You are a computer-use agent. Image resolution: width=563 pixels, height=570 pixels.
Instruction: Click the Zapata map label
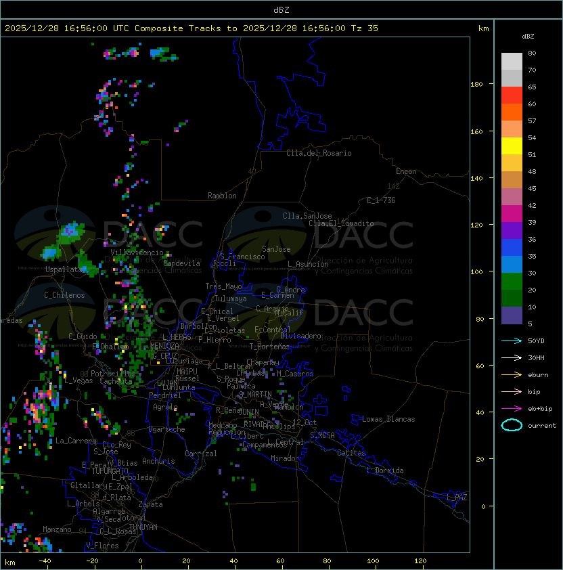pos(150,504)
